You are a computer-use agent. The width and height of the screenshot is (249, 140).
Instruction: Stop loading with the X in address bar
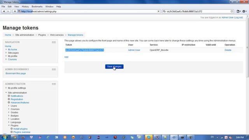158,11
